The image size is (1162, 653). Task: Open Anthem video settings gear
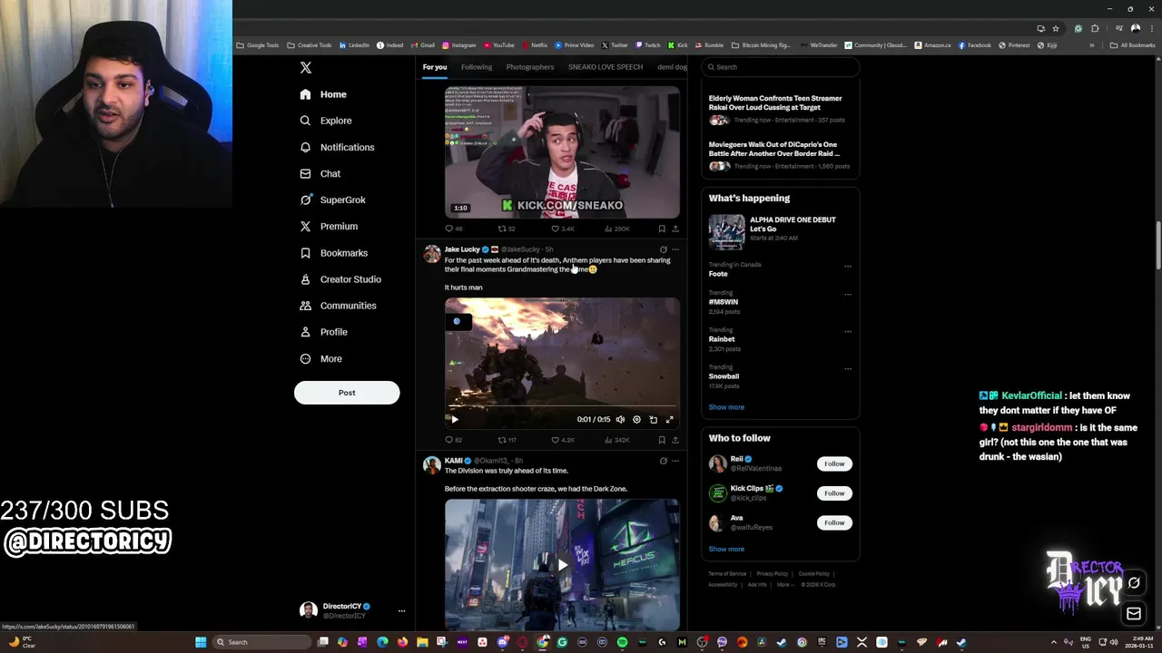[636, 419]
